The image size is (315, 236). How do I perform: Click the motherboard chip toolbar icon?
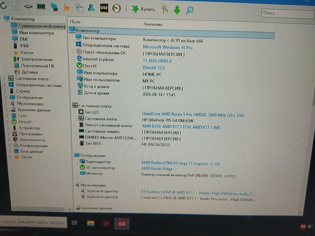point(28,6)
